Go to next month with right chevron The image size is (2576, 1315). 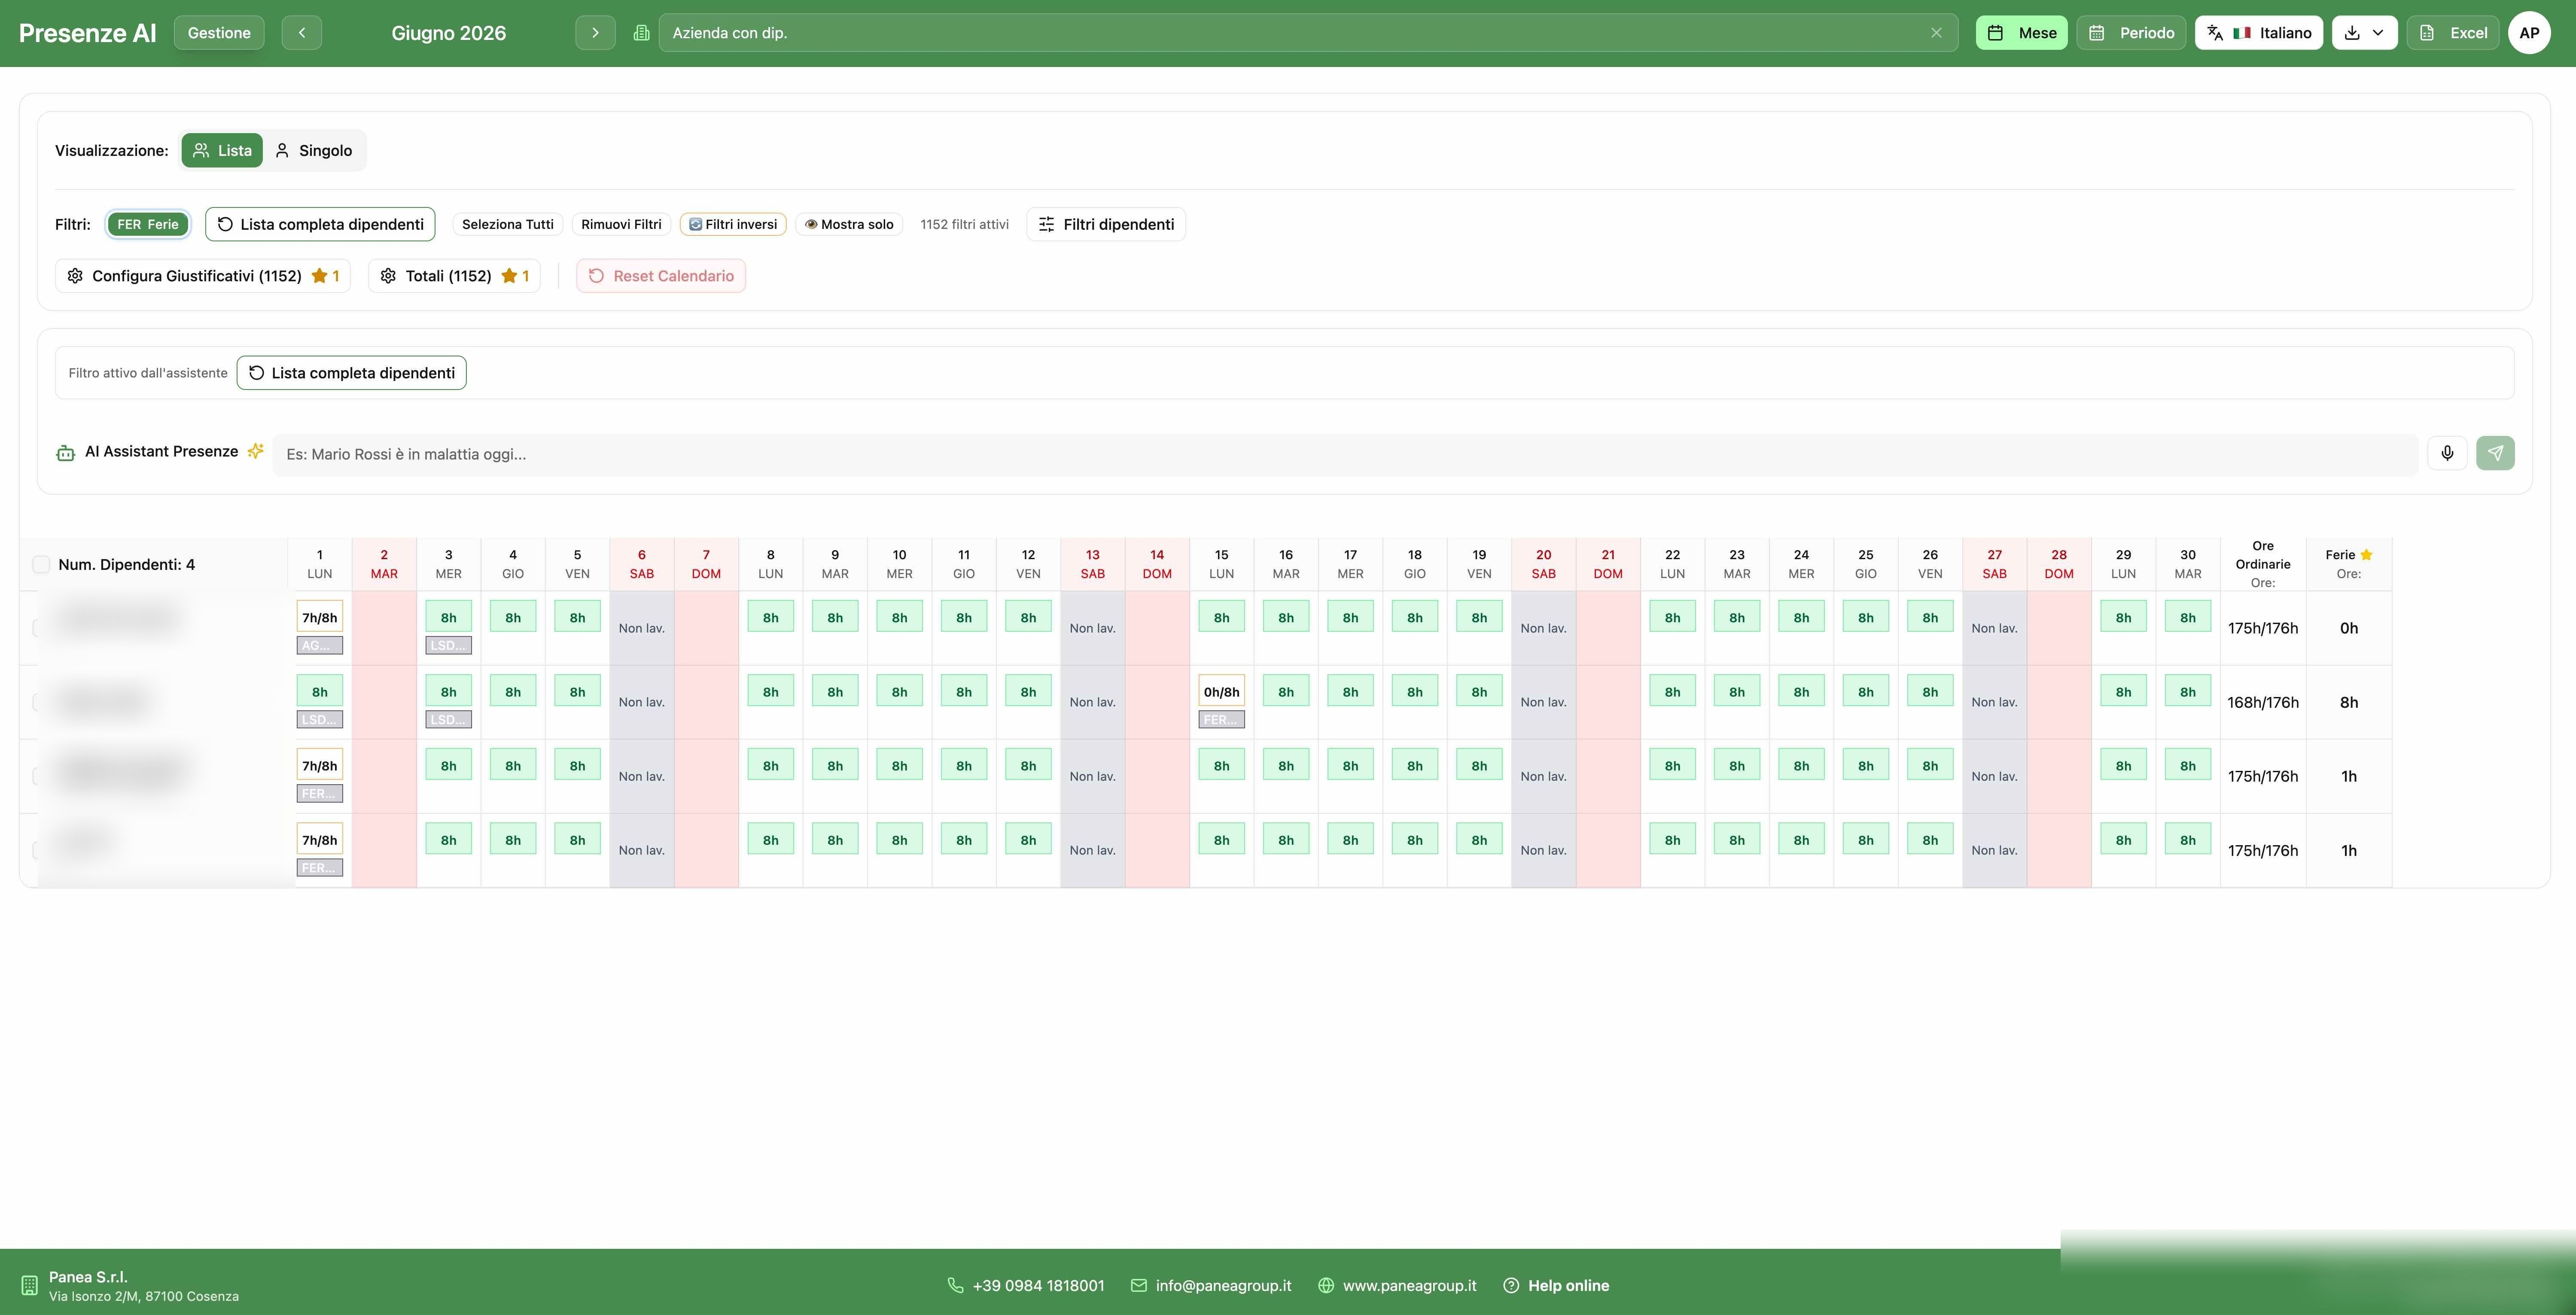click(595, 33)
